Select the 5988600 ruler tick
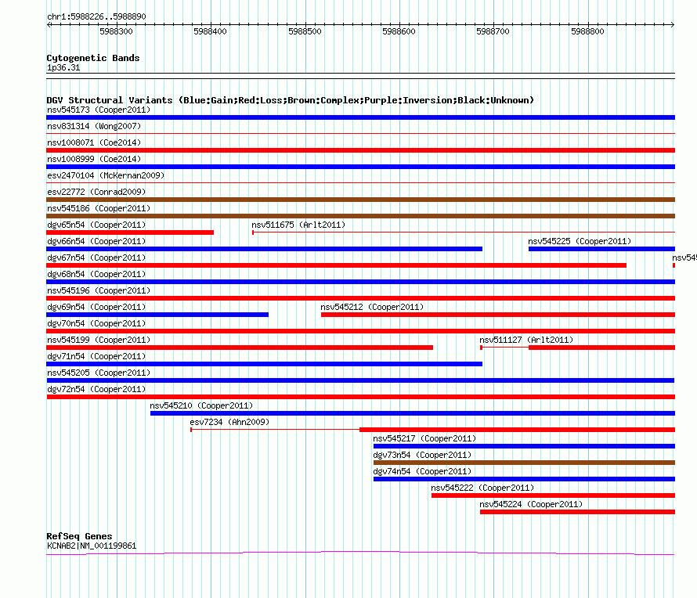This screenshot has width=697, height=598. coord(399,31)
